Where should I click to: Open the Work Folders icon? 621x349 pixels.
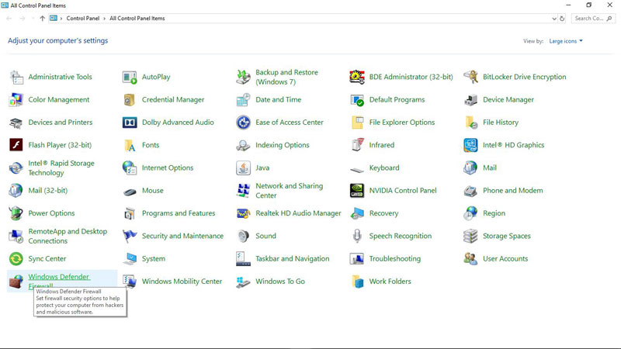tap(357, 282)
